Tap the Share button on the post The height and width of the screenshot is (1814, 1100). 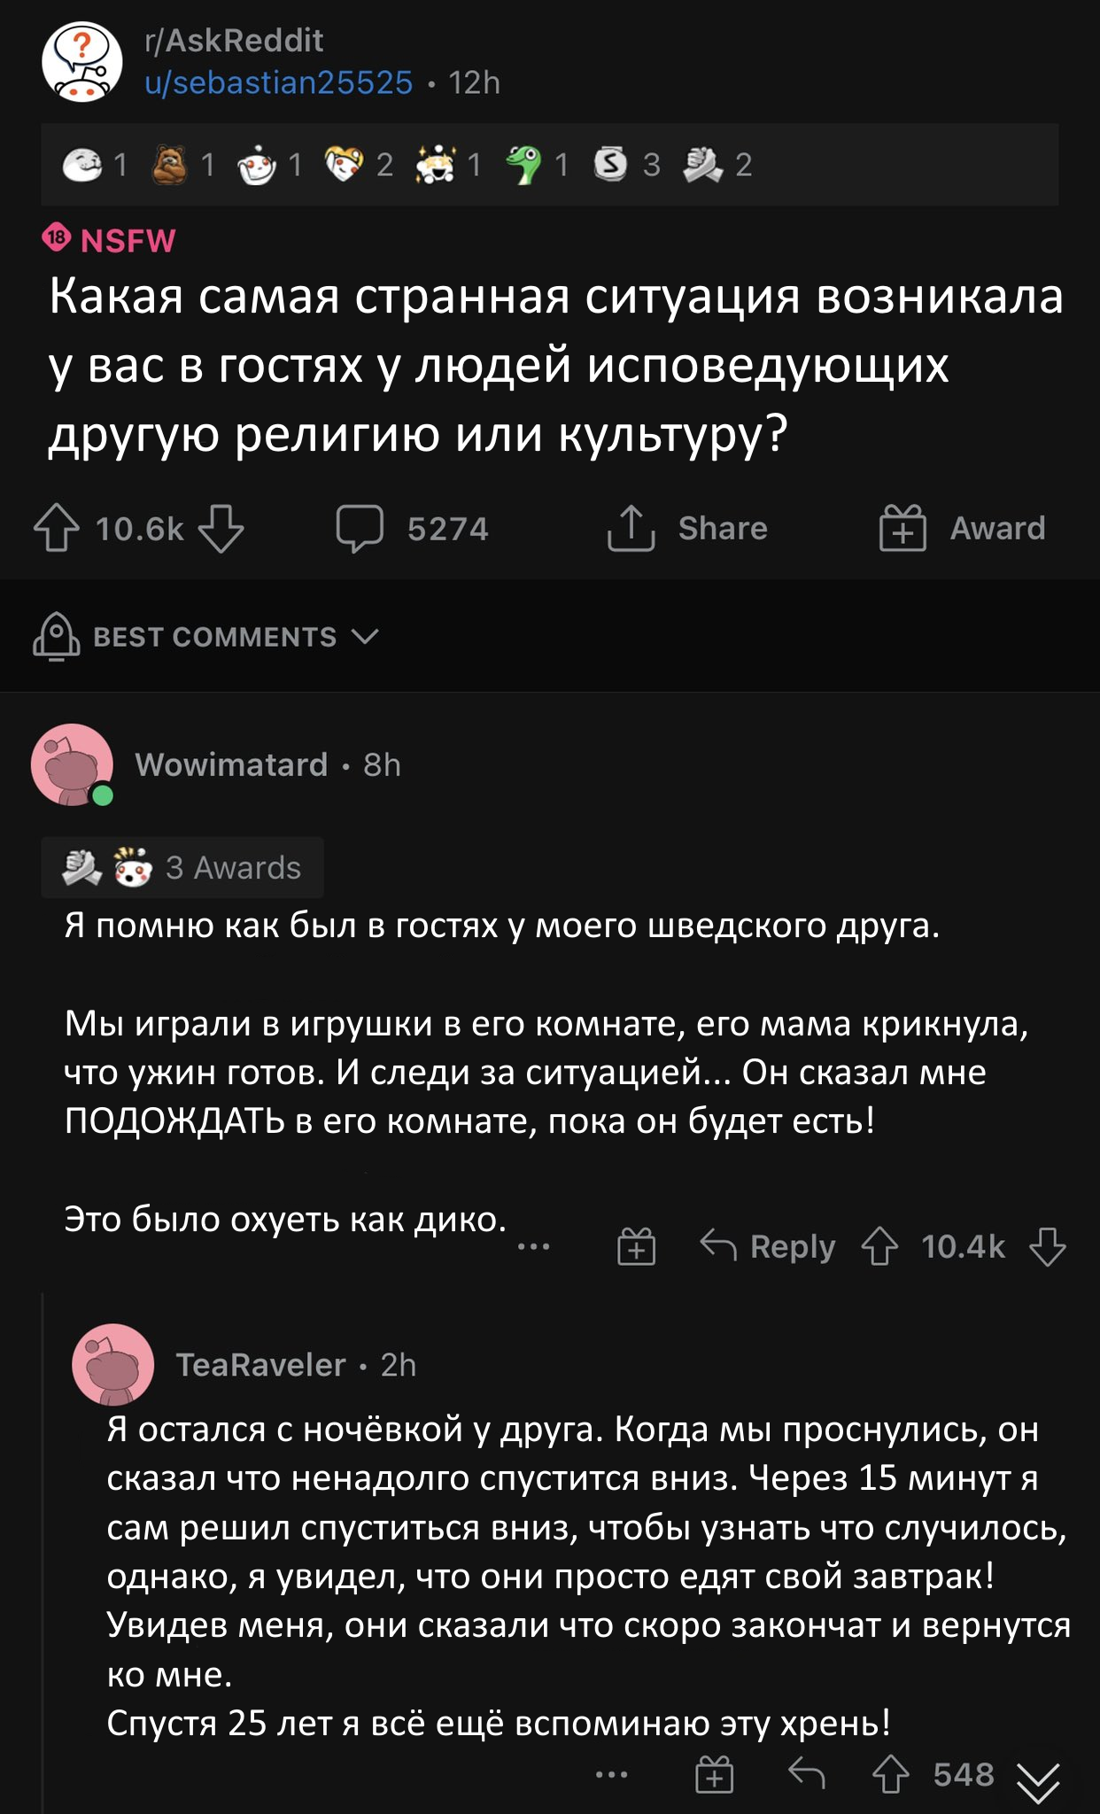coord(687,528)
